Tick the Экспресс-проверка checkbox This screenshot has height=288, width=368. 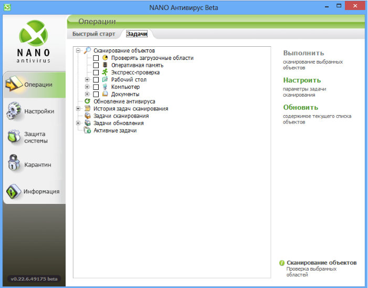pos(96,73)
